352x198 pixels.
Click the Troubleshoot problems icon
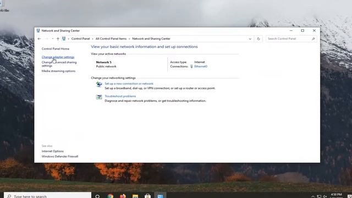pyautogui.click(x=99, y=97)
